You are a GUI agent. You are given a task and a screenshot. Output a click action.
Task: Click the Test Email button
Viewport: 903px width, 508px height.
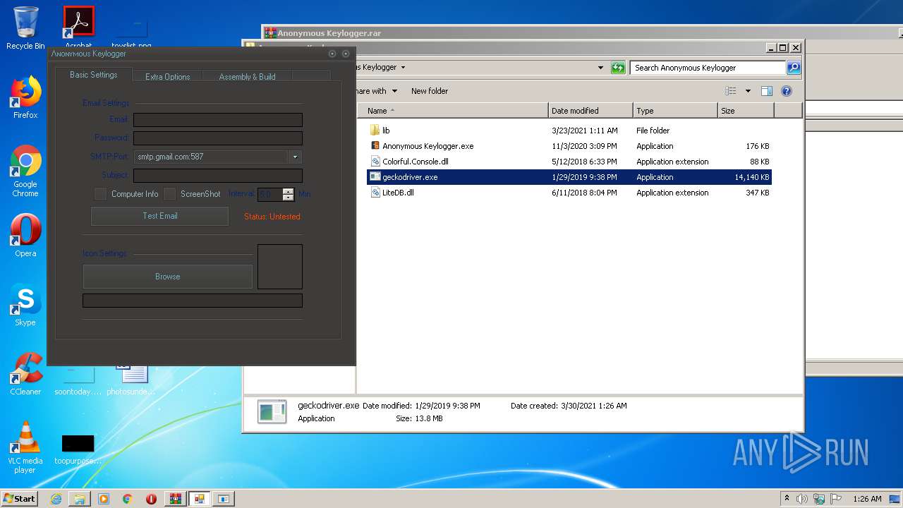160,216
